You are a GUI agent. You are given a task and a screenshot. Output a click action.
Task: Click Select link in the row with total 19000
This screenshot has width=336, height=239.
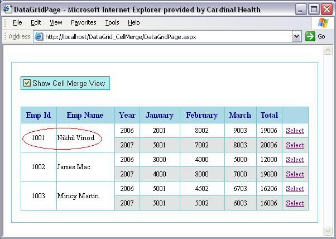(x=295, y=174)
